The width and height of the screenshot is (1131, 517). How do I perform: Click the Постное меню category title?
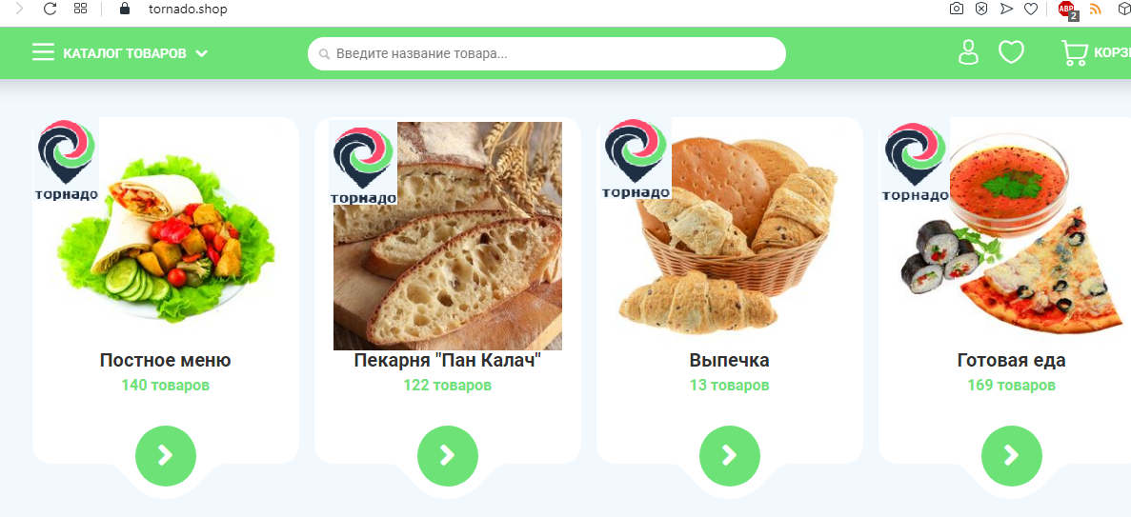pos(165,361)
